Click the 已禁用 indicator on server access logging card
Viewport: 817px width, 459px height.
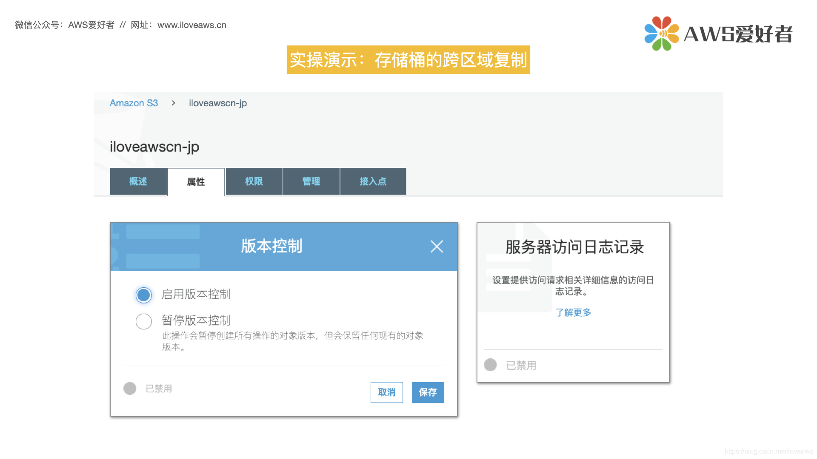(490, 365)
